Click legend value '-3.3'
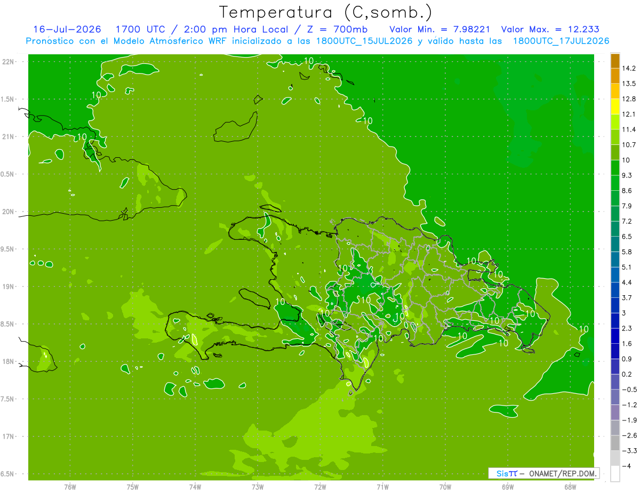This screenshot has width=640, height=494. [x=629, y=451]
